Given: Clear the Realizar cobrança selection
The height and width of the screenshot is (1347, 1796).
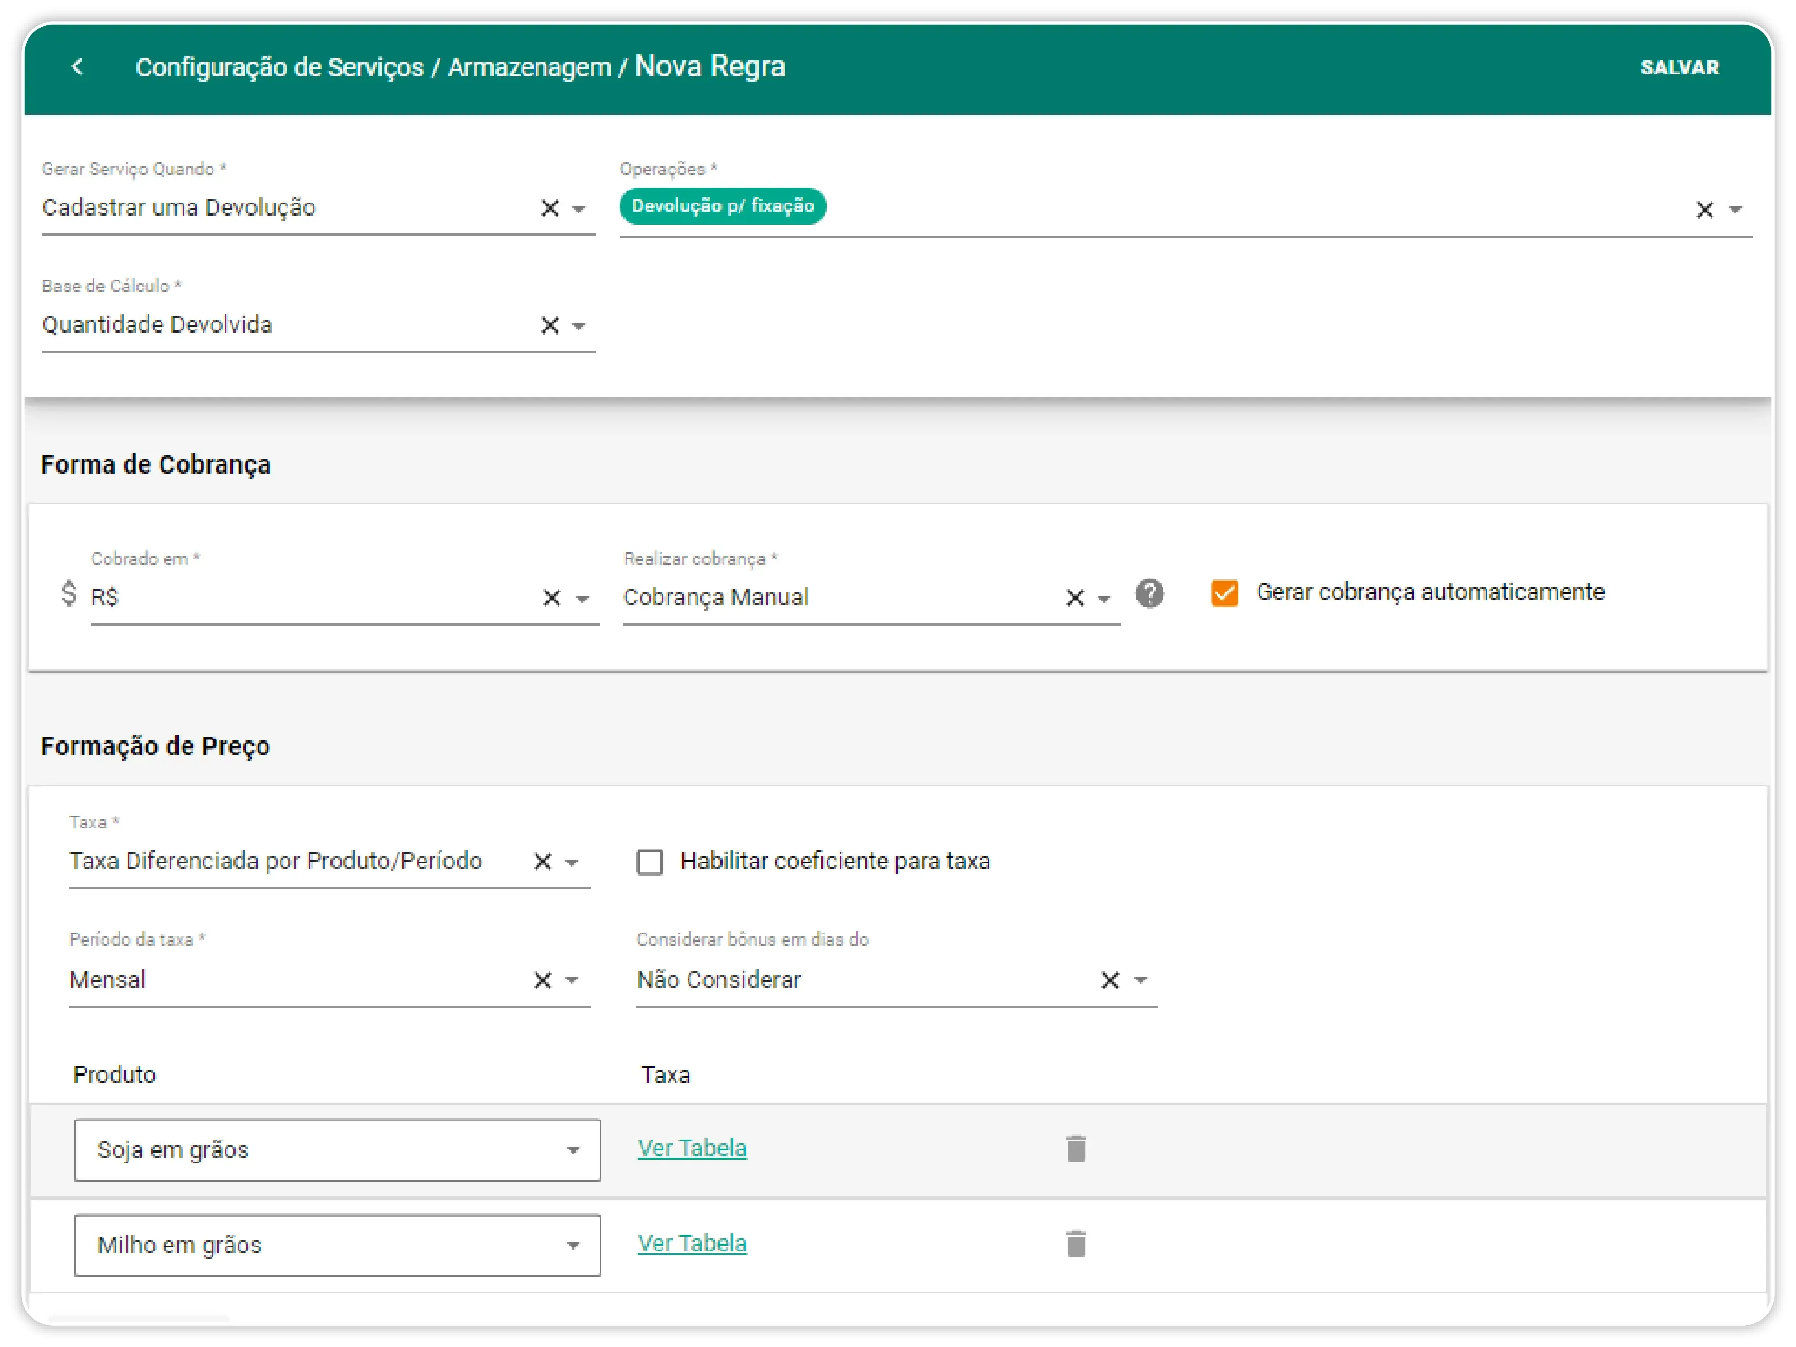Looking at the screenshot, I should point(1074,598).
